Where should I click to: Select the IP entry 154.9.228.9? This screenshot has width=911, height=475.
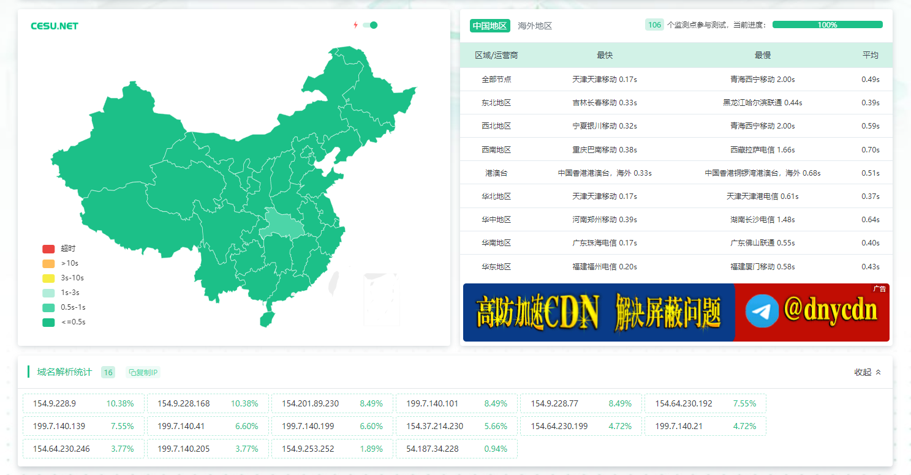tap(83, 403)
